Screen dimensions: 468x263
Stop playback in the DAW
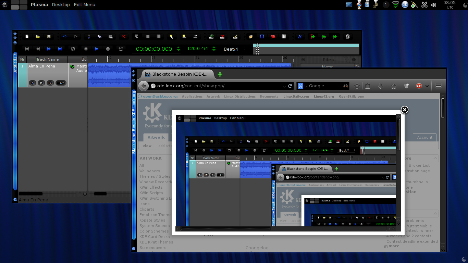pos(86,49)
